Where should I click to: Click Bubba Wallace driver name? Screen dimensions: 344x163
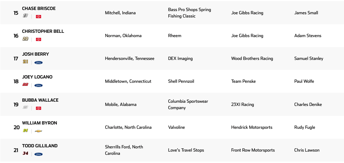(40, 100)
